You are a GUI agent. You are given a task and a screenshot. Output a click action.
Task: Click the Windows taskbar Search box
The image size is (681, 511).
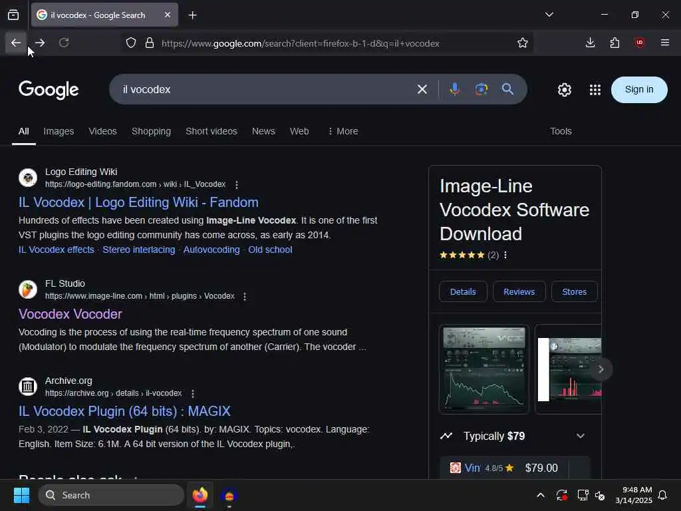(111, 495)
